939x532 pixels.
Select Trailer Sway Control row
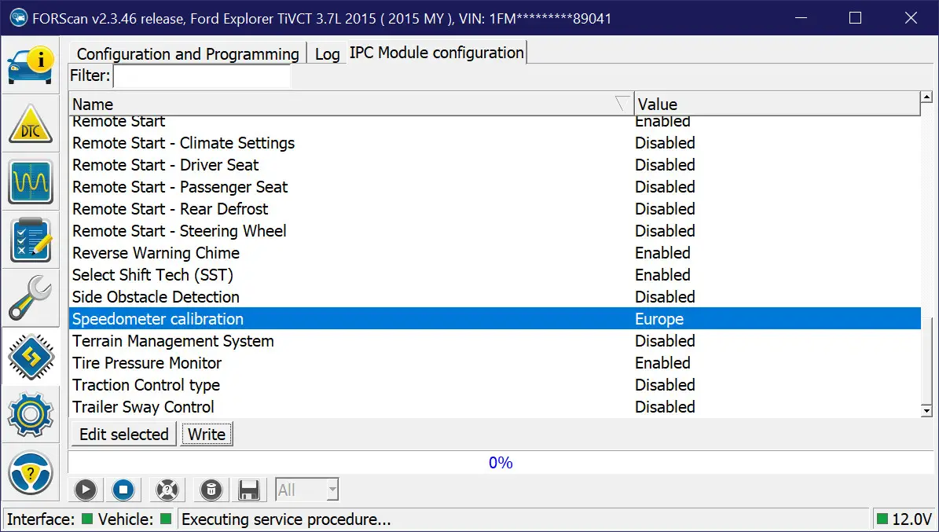[495, 407]
